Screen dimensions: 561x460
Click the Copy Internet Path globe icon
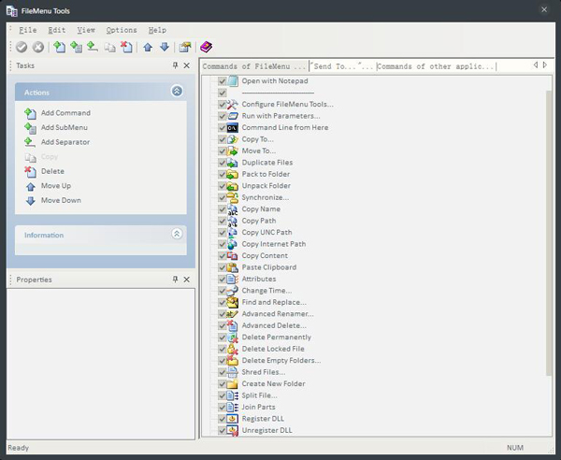click(x=233, y=244)
